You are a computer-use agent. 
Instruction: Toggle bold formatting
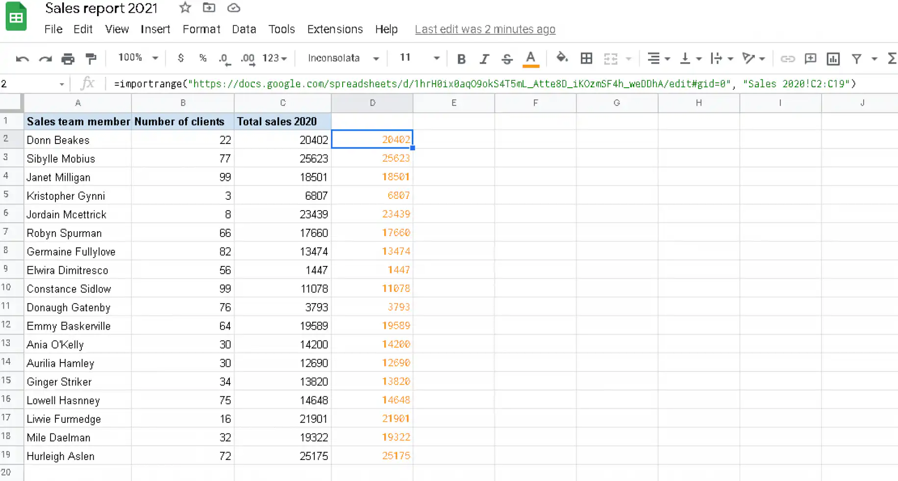click(x=461, y=59)
